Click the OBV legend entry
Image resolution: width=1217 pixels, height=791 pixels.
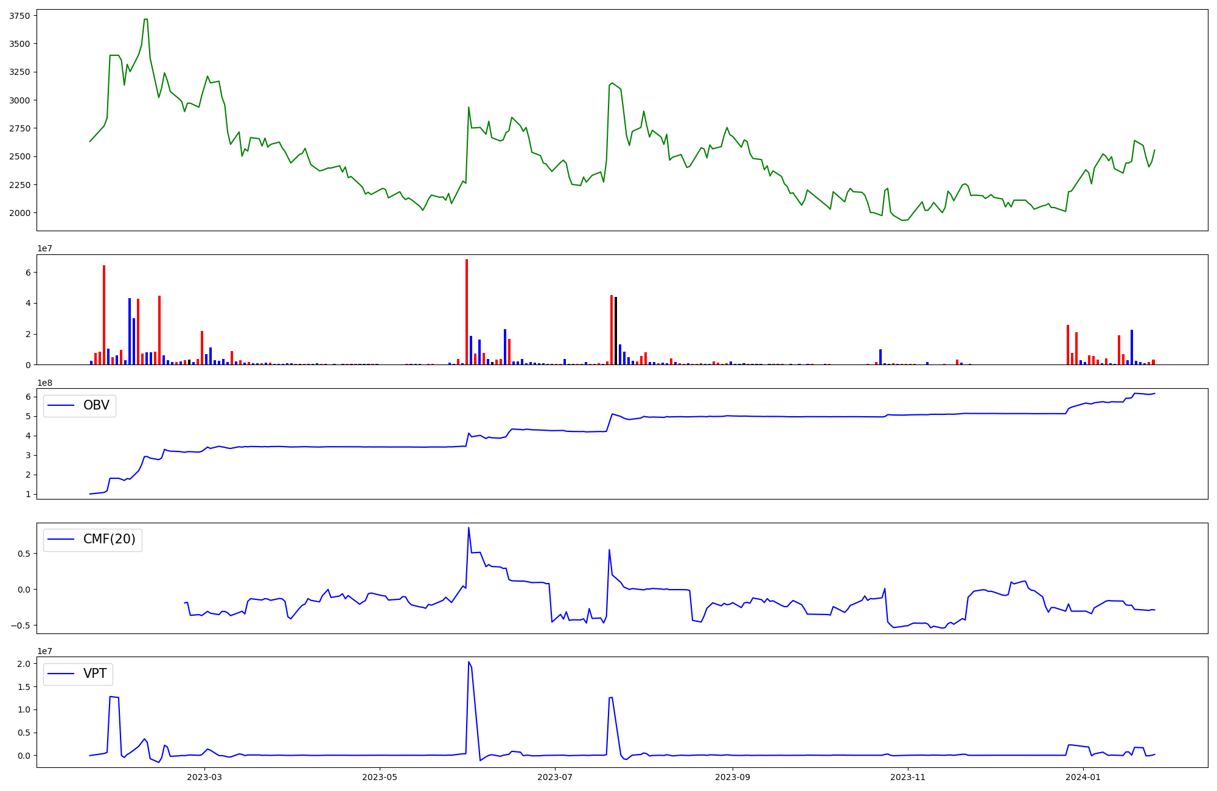[x=96, y=406]
